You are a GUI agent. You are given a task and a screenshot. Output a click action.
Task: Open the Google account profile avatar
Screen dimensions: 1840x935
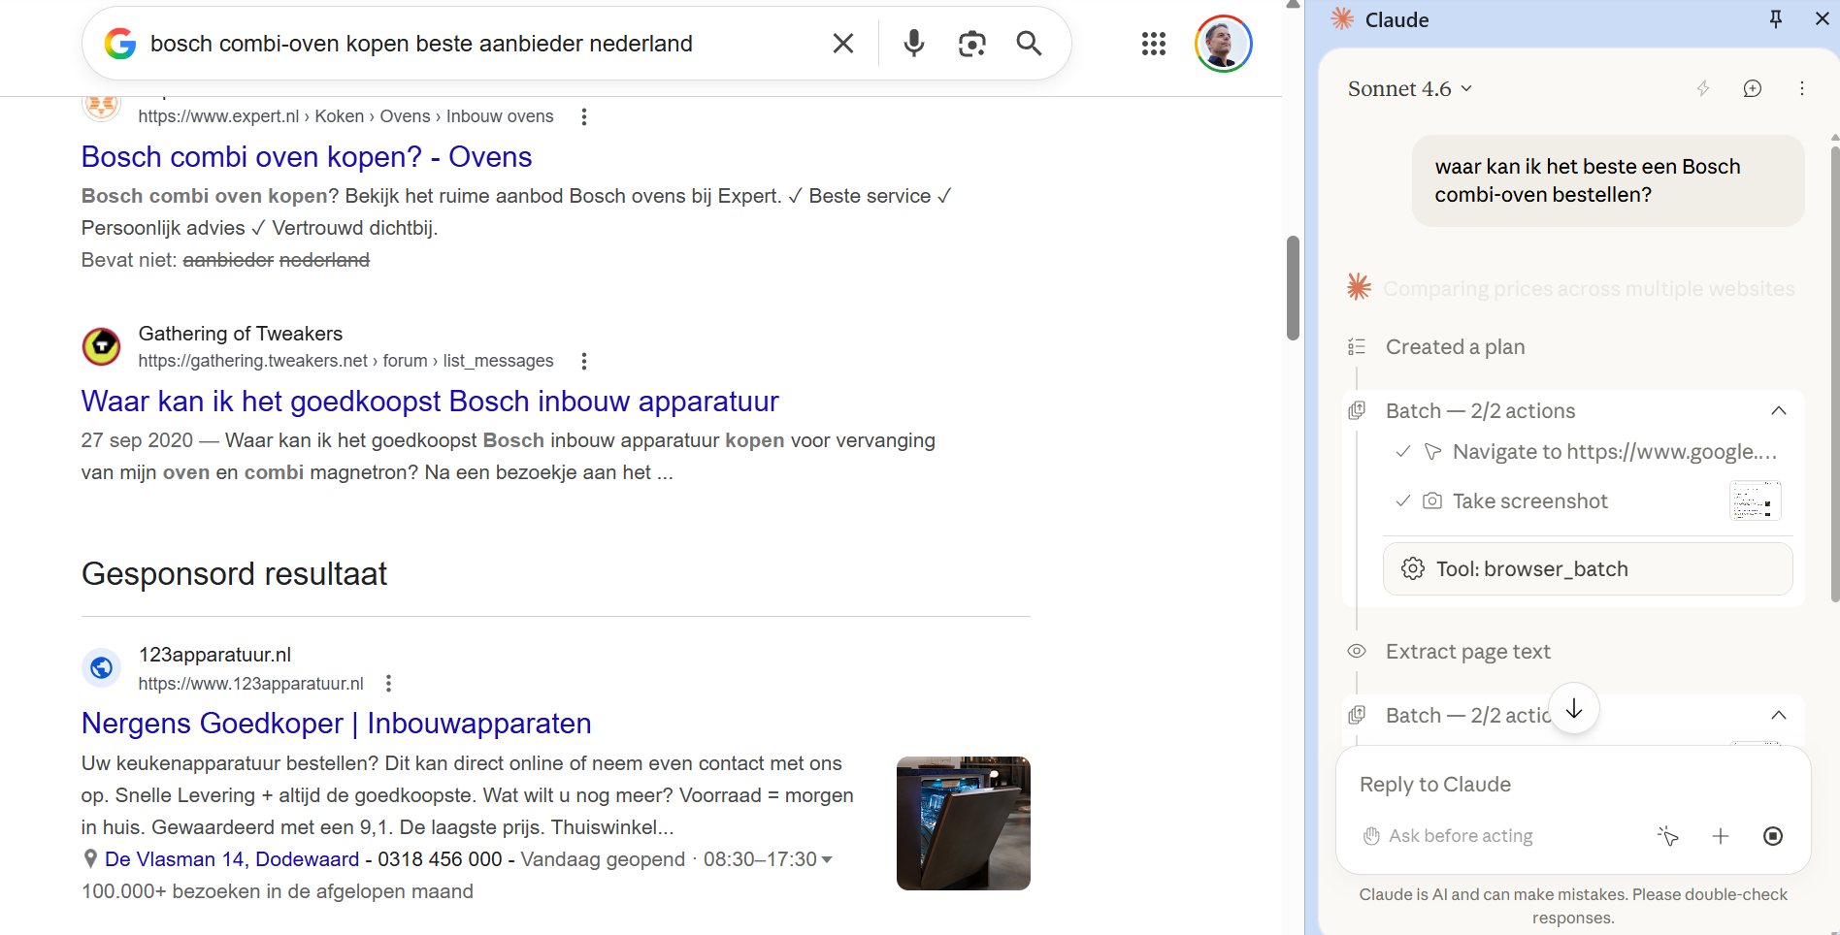pos(1223,44)
